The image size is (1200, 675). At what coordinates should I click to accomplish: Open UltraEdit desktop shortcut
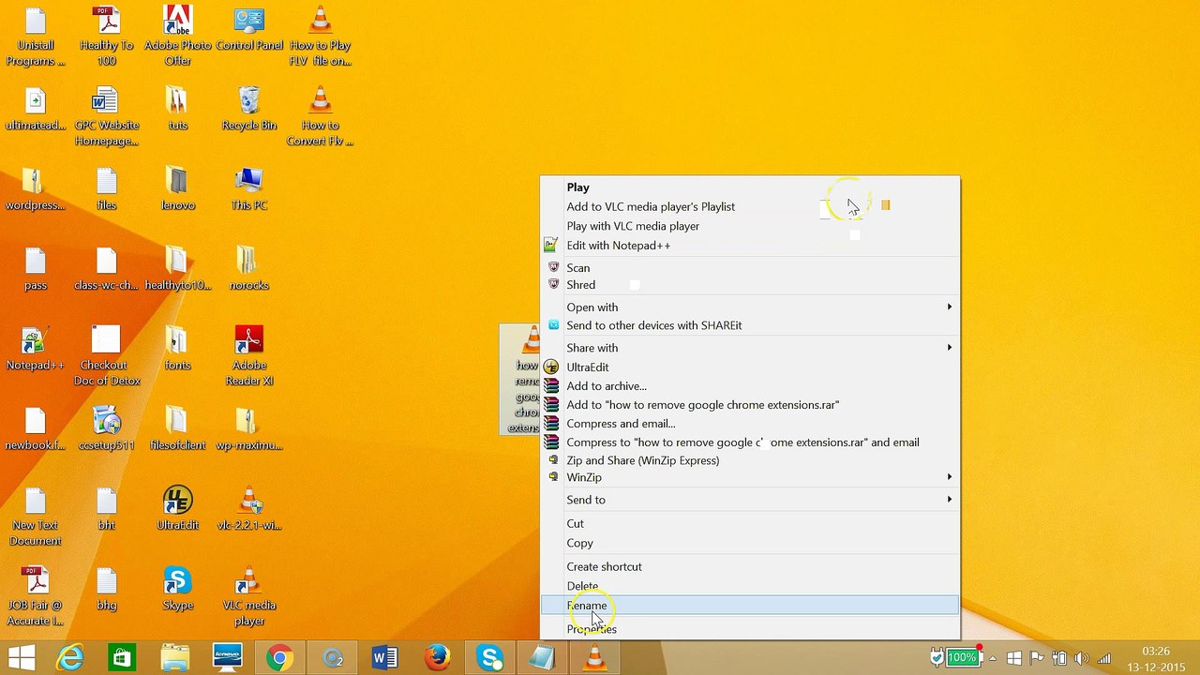177,509
